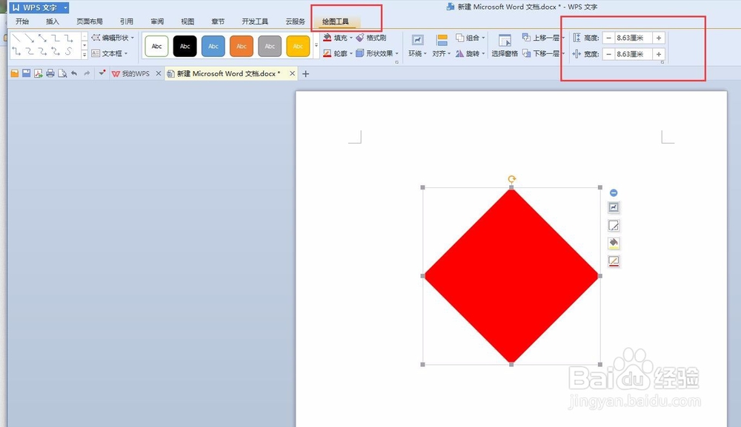Viewport: 741px width, 427px height.
Task: Click the Fill (填充) paint bucket icon
Action: coord(327,38)
